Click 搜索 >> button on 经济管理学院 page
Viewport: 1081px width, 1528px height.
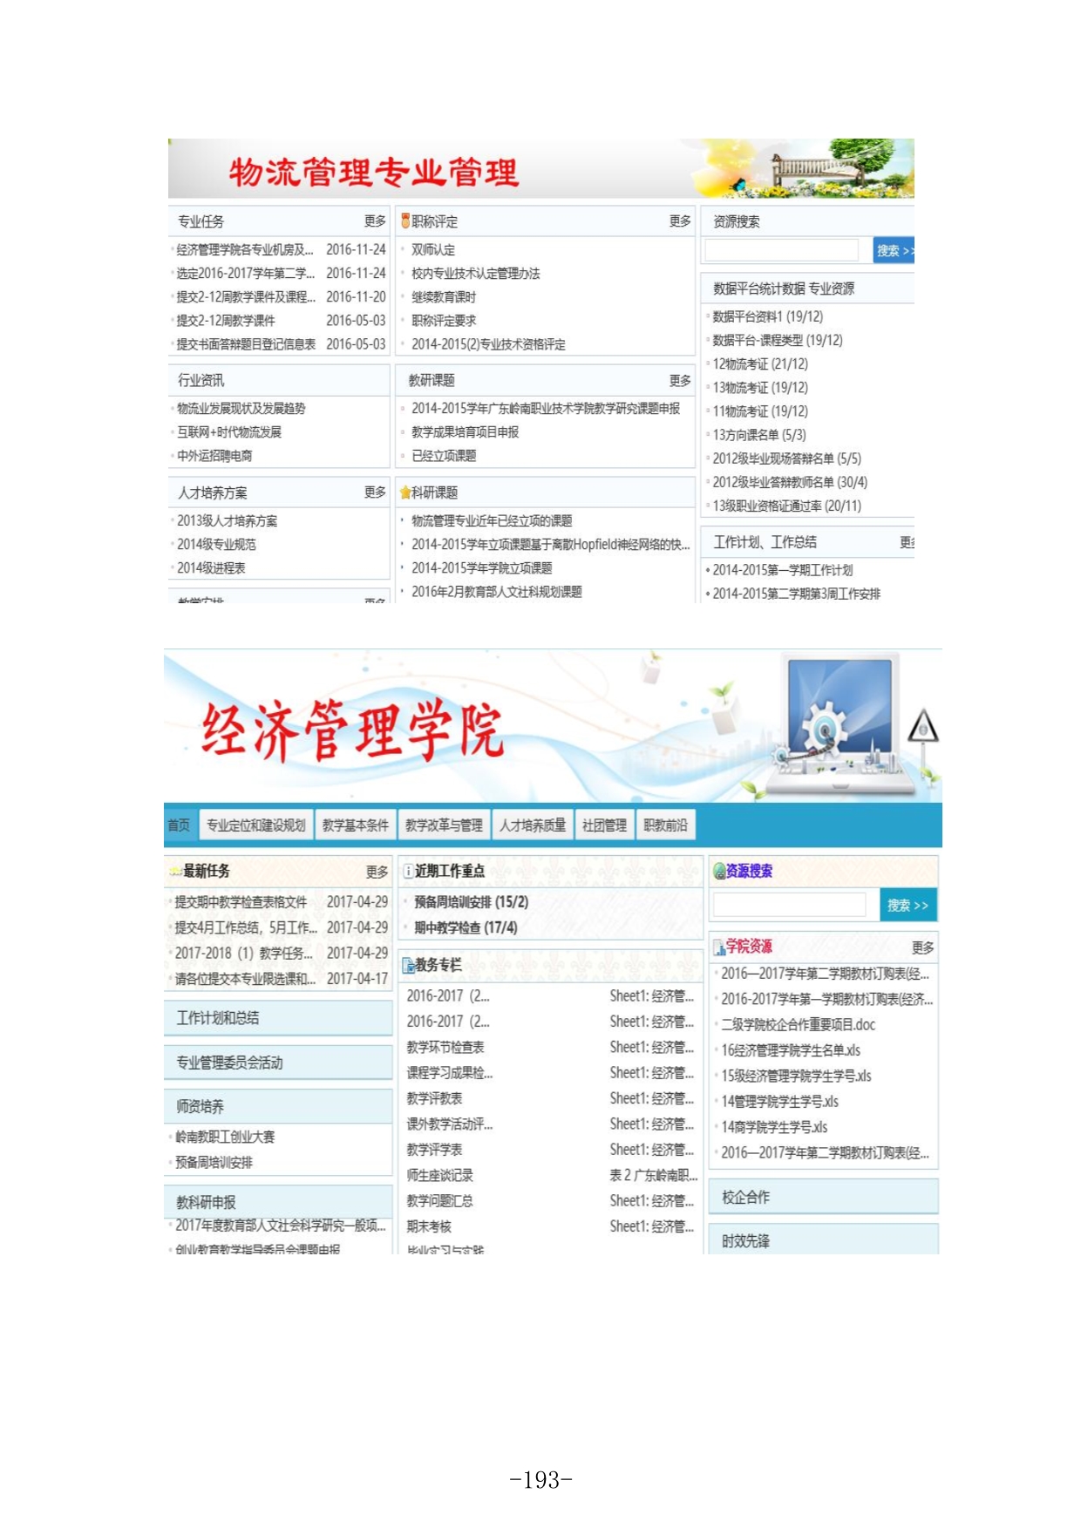(x=908, y=906)
